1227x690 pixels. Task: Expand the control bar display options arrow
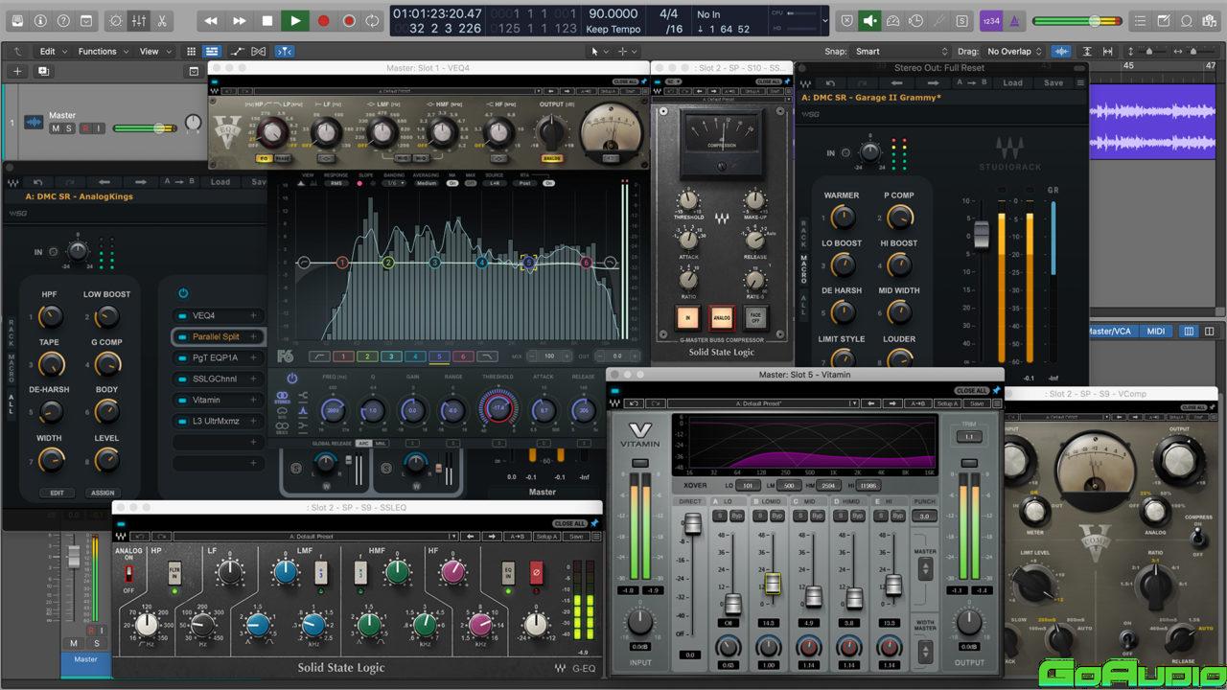(x=825, y=20)
